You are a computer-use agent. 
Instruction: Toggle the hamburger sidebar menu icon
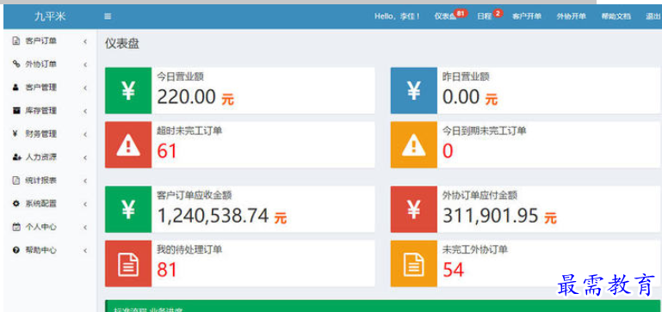(x=108, y=16)
